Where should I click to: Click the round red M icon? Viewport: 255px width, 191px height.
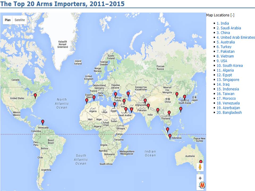click(202, 185)
